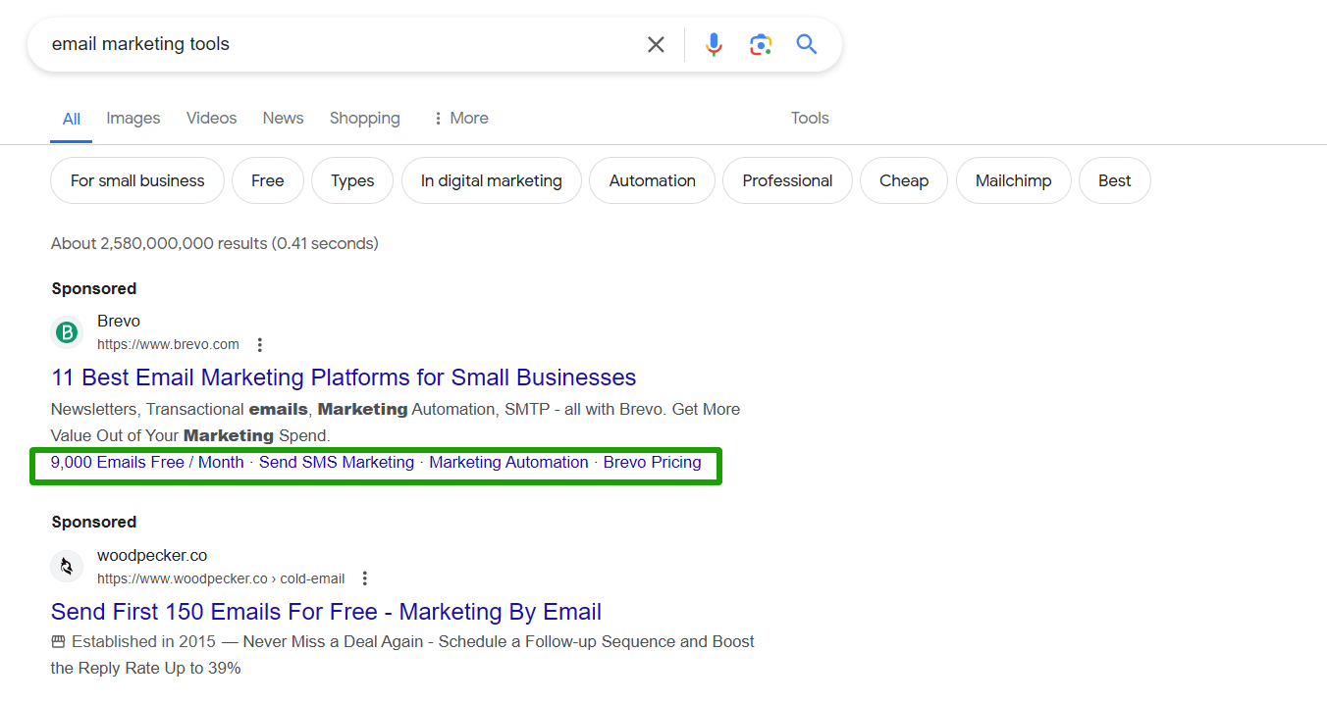Open the woodpecker.co favicon logo

coord(67,567)
